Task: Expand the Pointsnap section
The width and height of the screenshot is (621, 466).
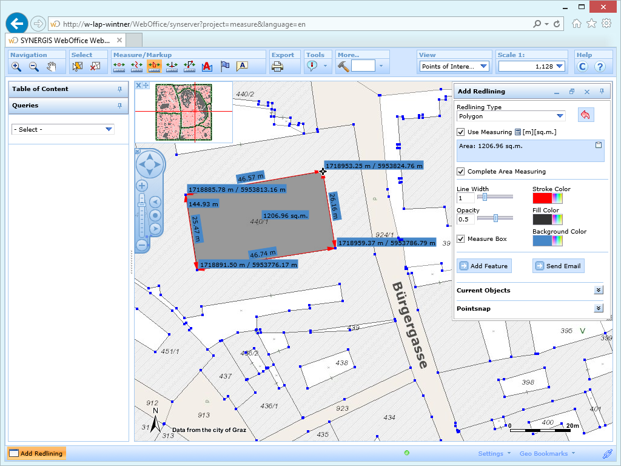Action: tap(598, 309)
